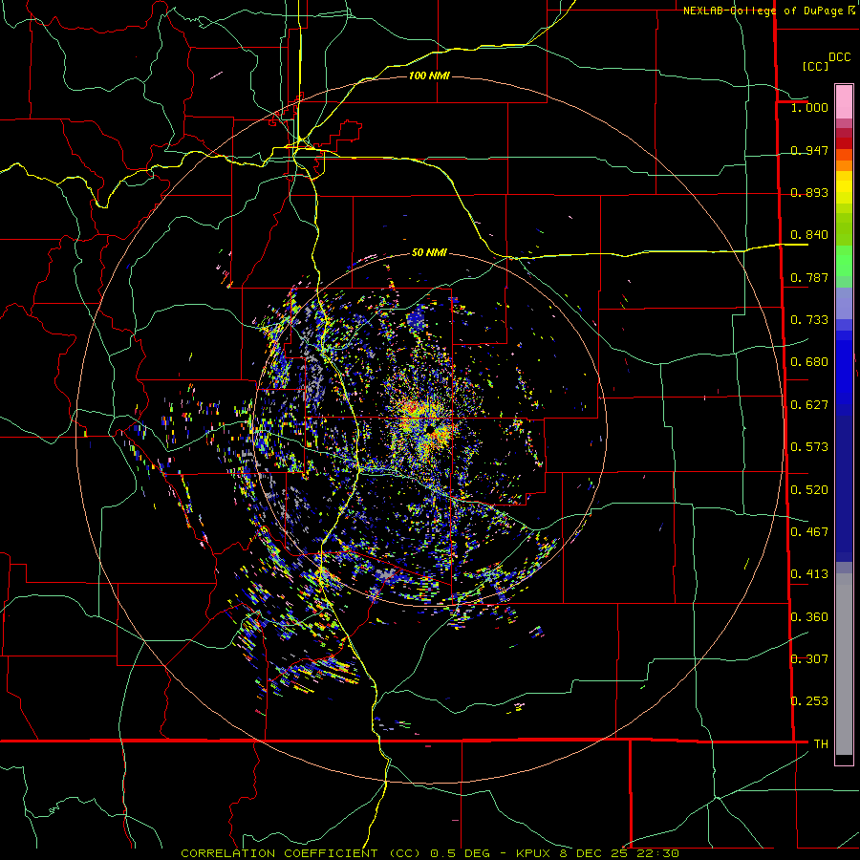The image size is (860, 860).
Task: Select the 0.840 legend value
Action: 809,235
